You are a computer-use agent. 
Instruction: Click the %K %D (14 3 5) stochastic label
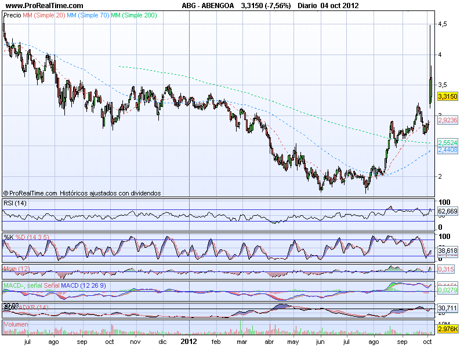coord(26,237)
